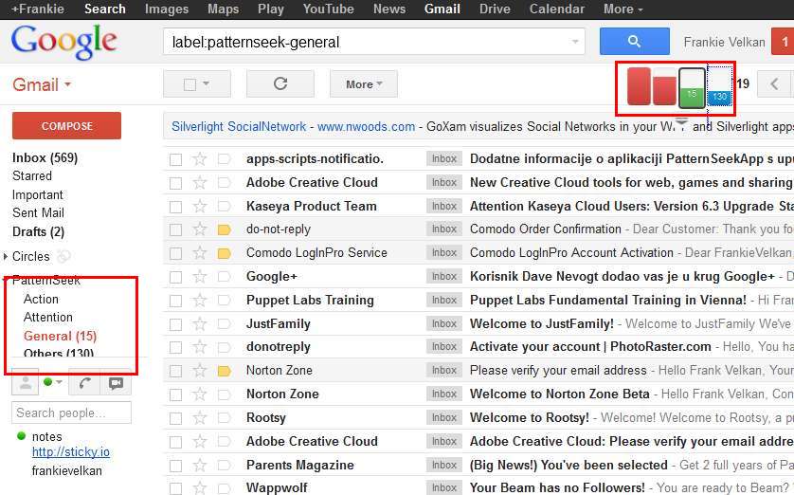This screenshot has width=794, height=495.
Task: Check the JustFamily email checkbox
Action: [175, 324]
